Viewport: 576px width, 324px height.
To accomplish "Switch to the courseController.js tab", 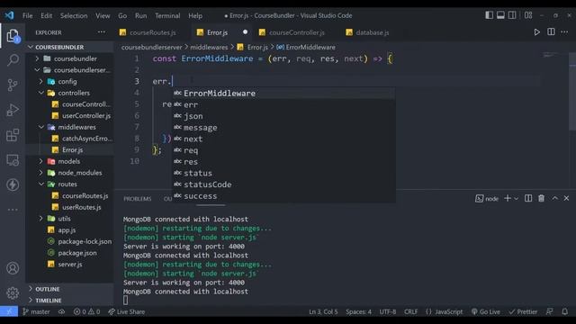I will point(297,32).
